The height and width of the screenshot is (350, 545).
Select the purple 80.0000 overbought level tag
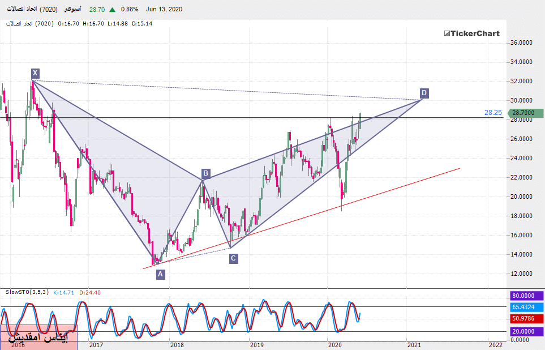tap(523, 296)
